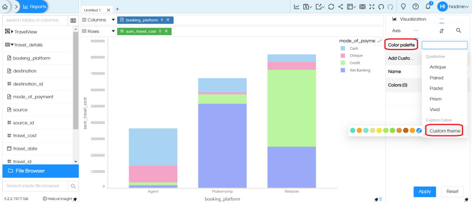Screen dimensions: 472x203
Task: Click the dark brown swatch in custom palette
Action: (x=406, y=130)
